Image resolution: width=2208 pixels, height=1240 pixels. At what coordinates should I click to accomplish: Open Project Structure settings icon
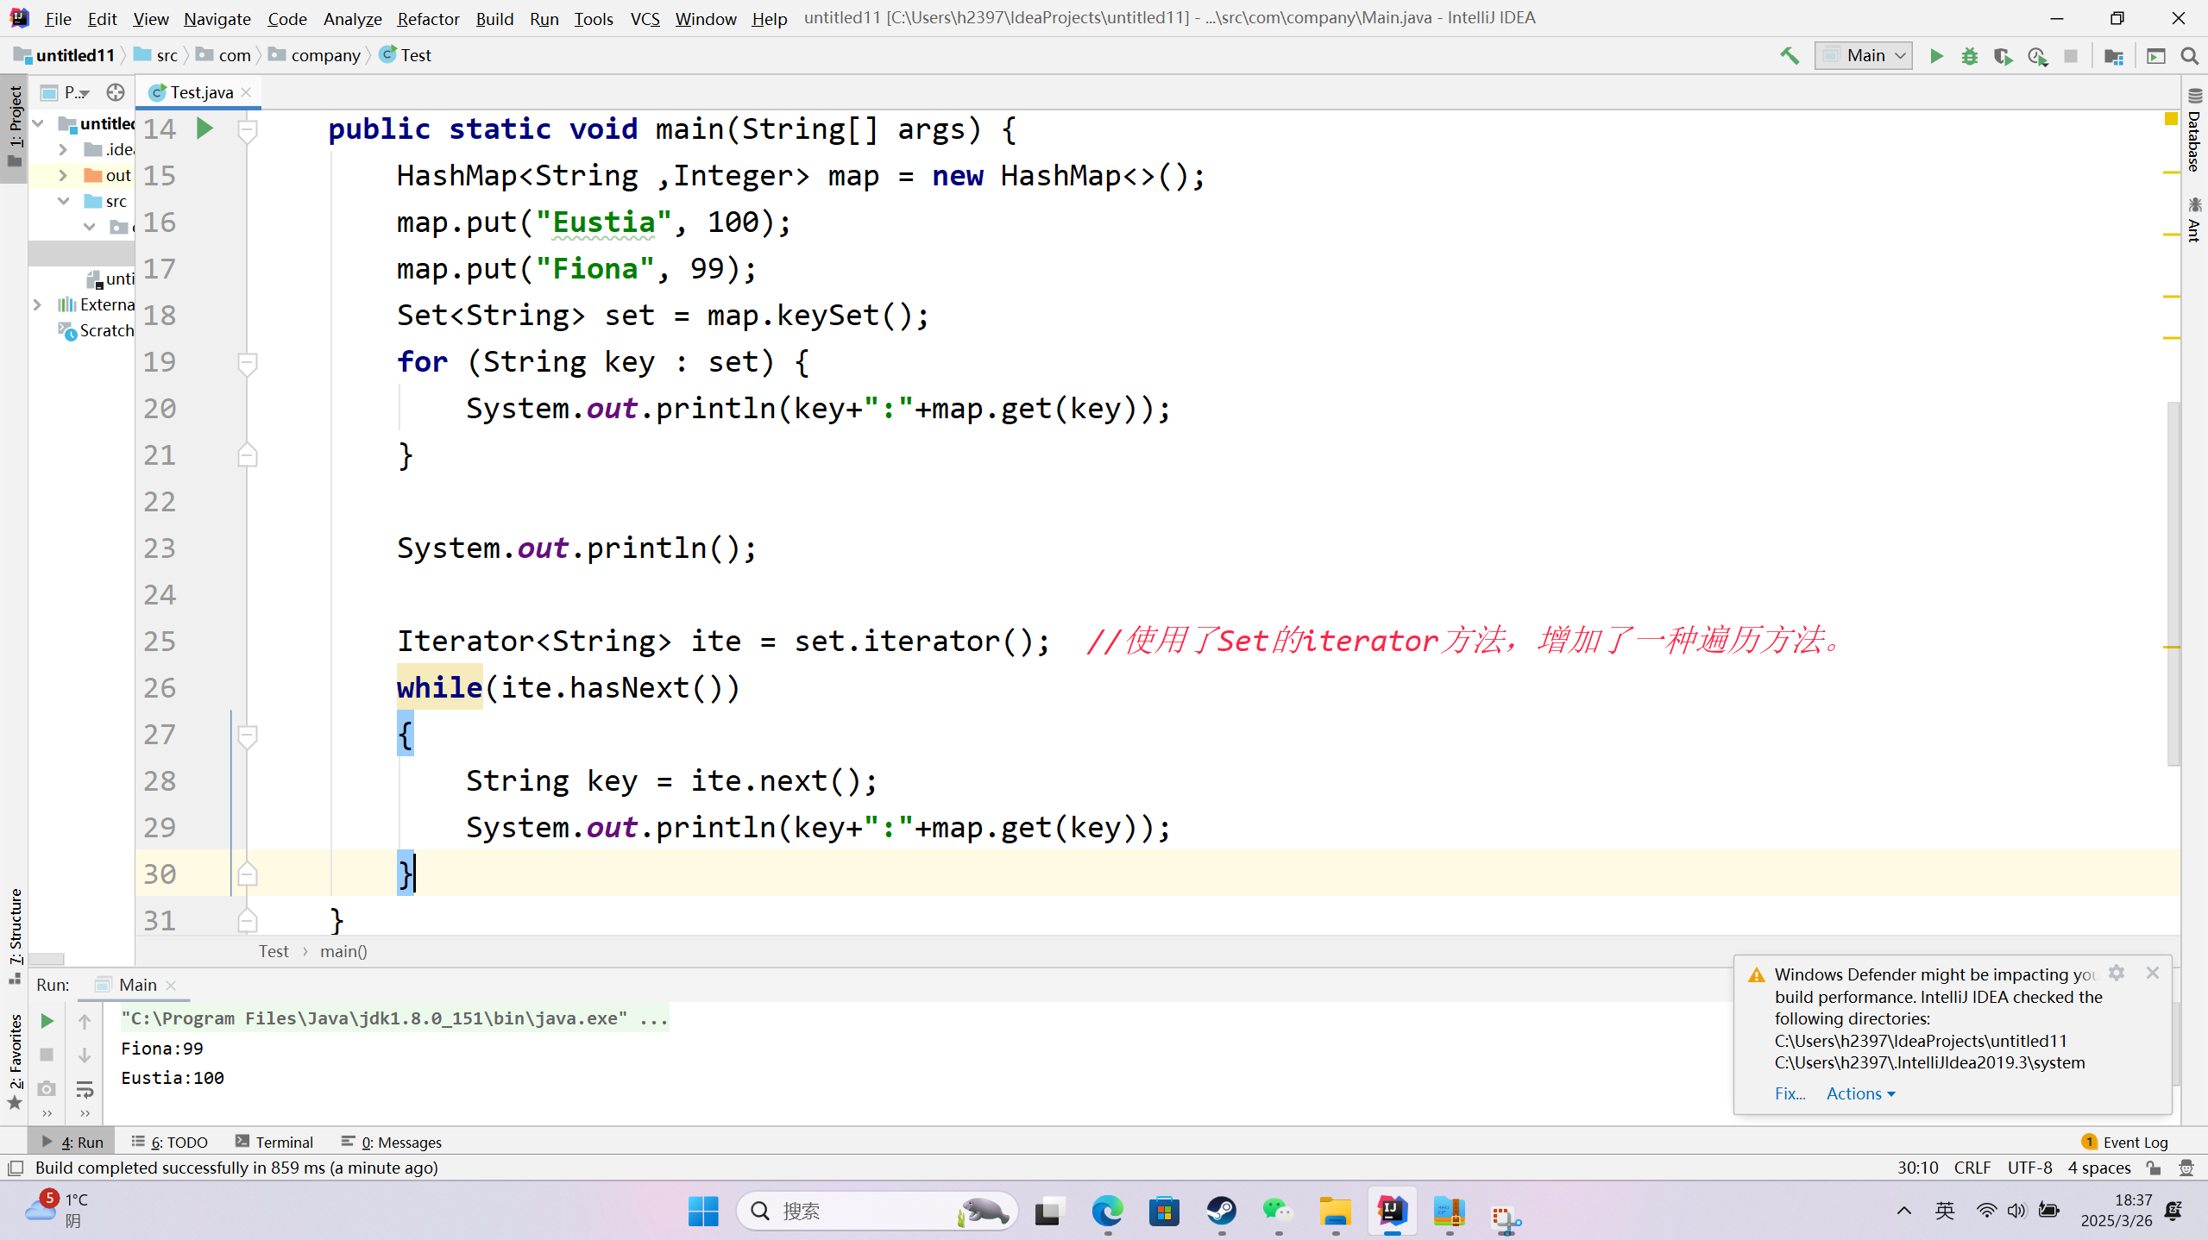2114,56
